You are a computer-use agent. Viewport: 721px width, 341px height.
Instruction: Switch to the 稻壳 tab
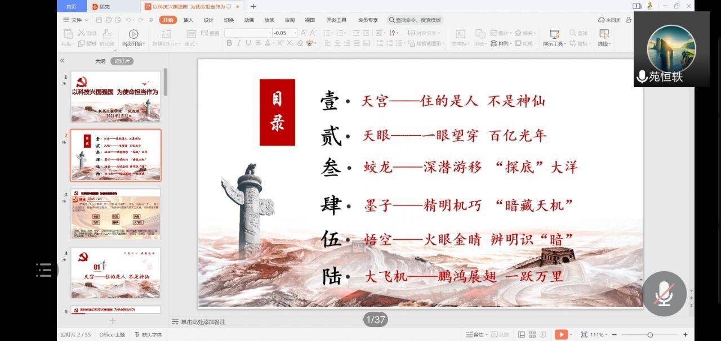pos(101,7)
